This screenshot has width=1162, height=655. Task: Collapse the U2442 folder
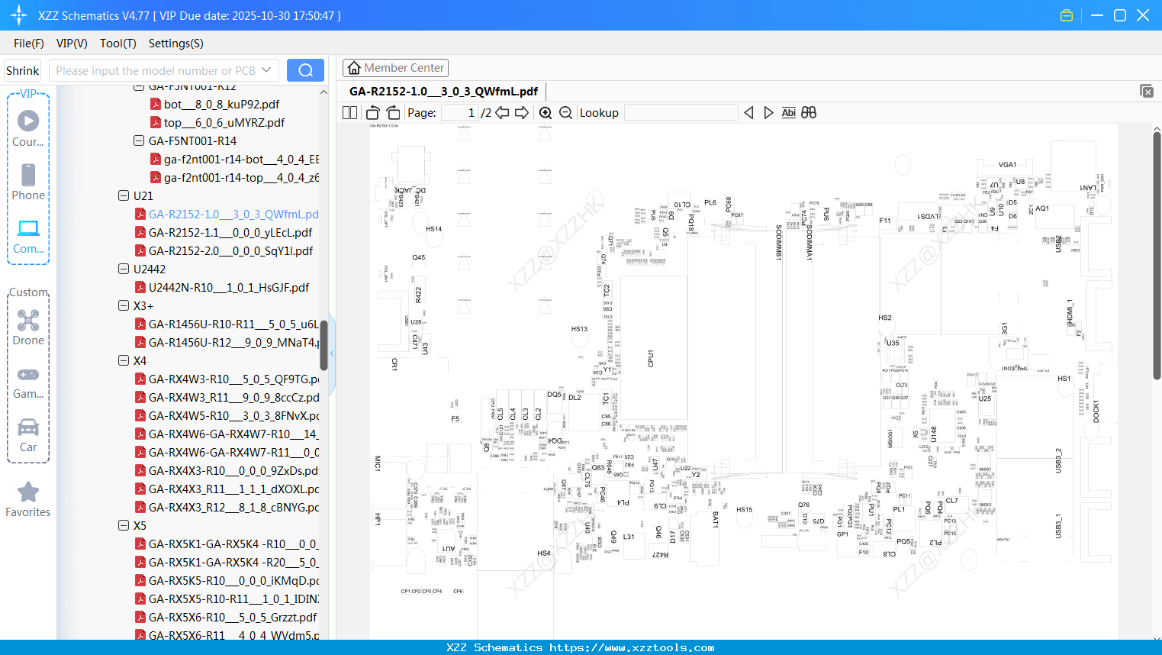tap(124, 269)
